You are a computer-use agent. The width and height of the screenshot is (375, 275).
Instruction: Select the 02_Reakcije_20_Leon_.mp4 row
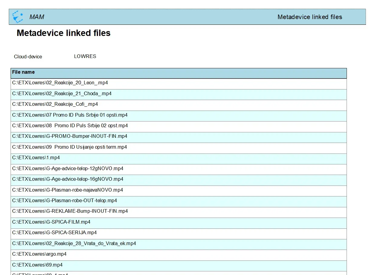[x=60, y=83]
